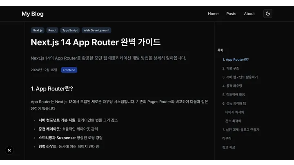
Task: Open the Home nav link
Action: click(213, 14)
